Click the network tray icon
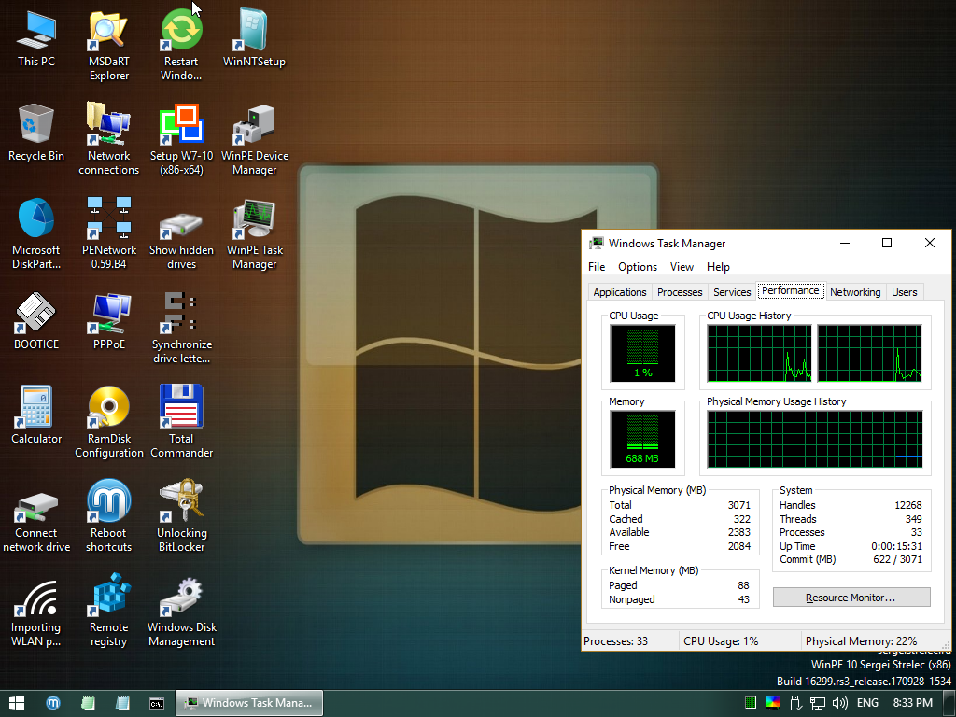956x717 pixels. (818, 703)
